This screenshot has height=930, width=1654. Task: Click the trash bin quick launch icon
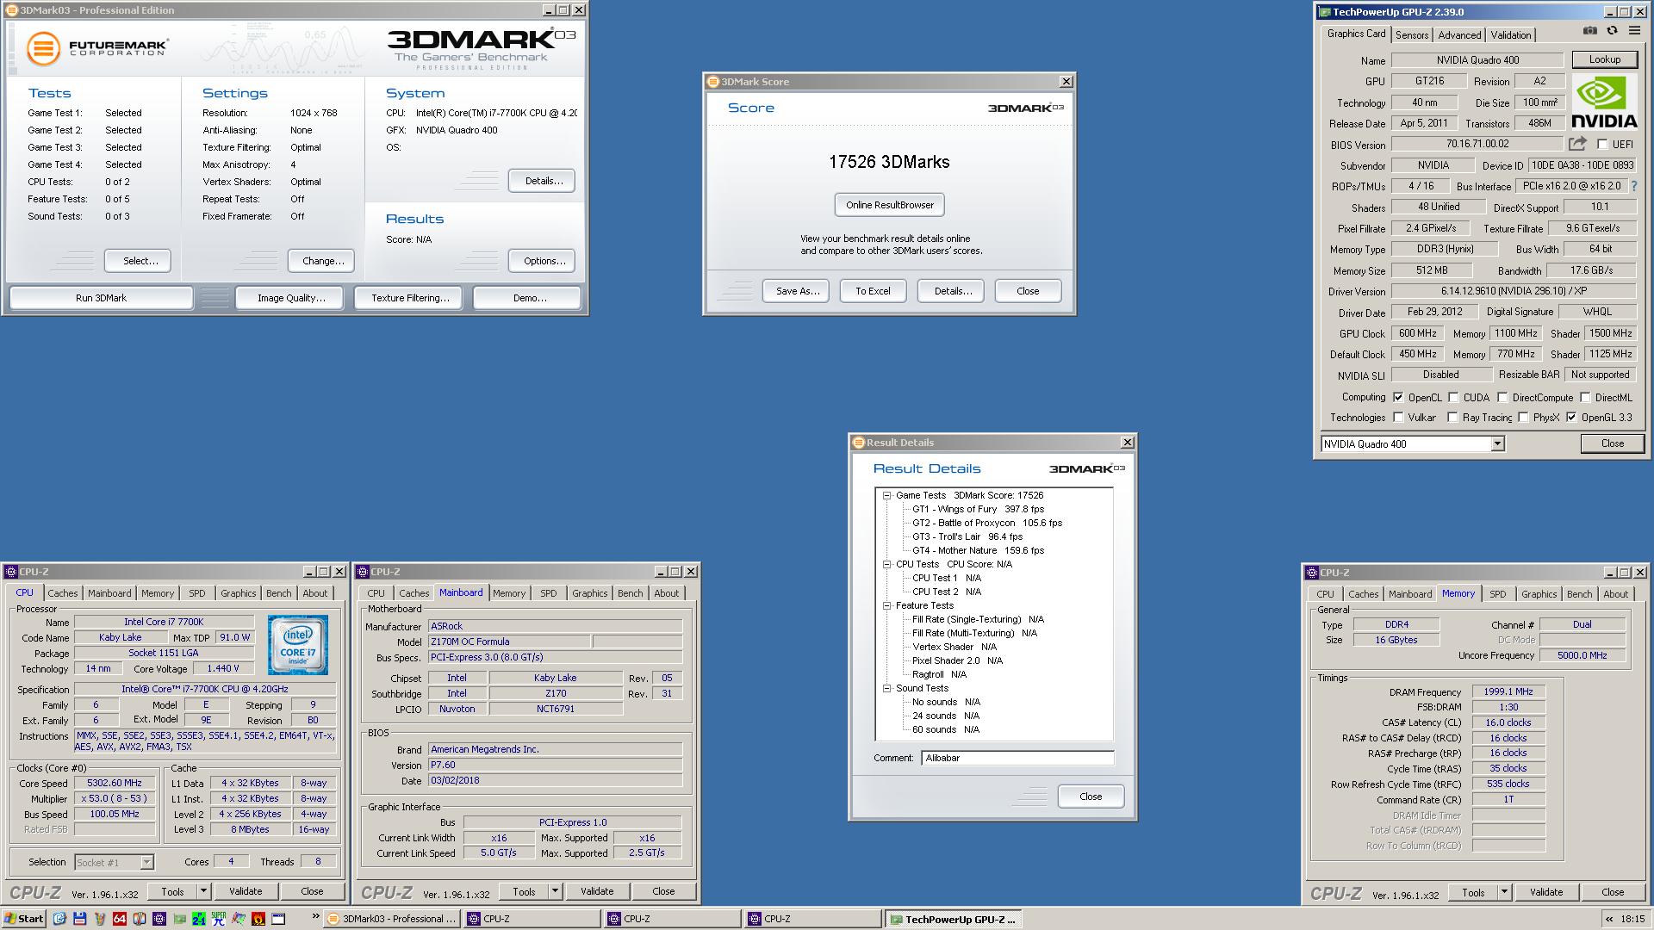99,919
